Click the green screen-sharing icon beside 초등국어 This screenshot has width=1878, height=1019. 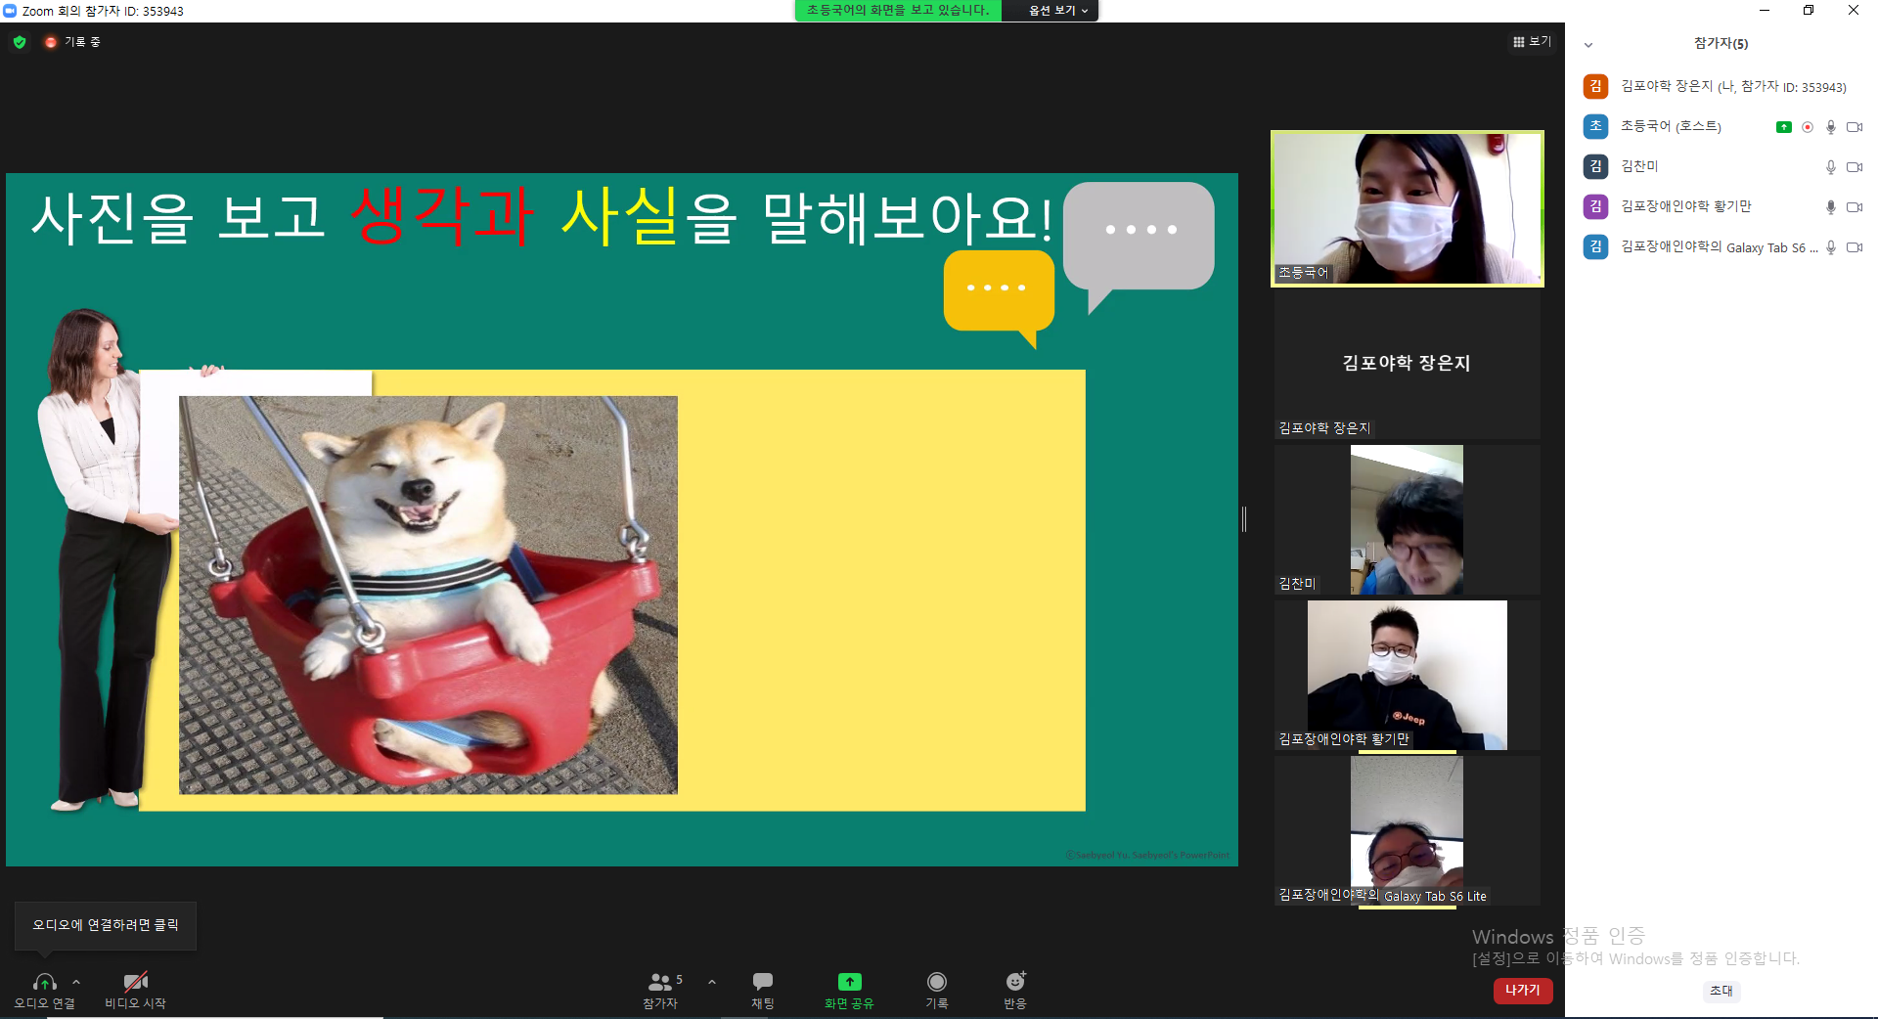coord(1784,127)
